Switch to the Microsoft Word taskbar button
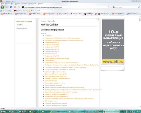This screenshot has width=141, height=113. 94,112
